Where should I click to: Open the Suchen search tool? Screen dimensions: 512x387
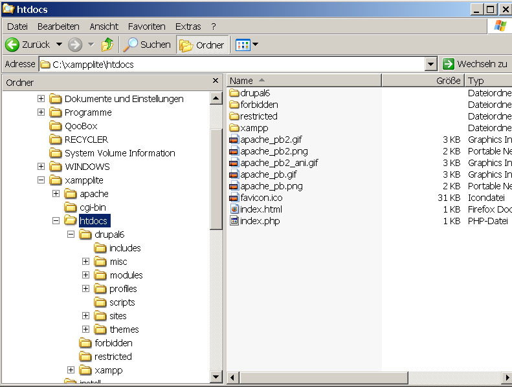148,45
